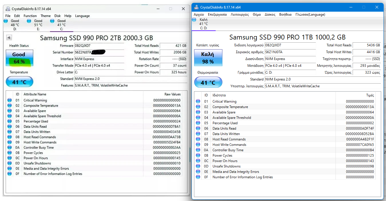Select the Power On Hours row in left window

pos(94,158)
